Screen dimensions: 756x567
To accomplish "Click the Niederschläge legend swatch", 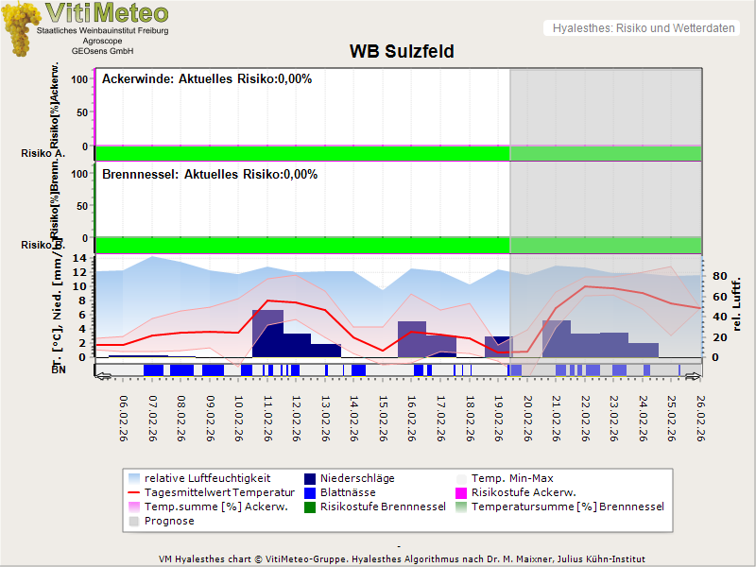I will coord(308,478).
